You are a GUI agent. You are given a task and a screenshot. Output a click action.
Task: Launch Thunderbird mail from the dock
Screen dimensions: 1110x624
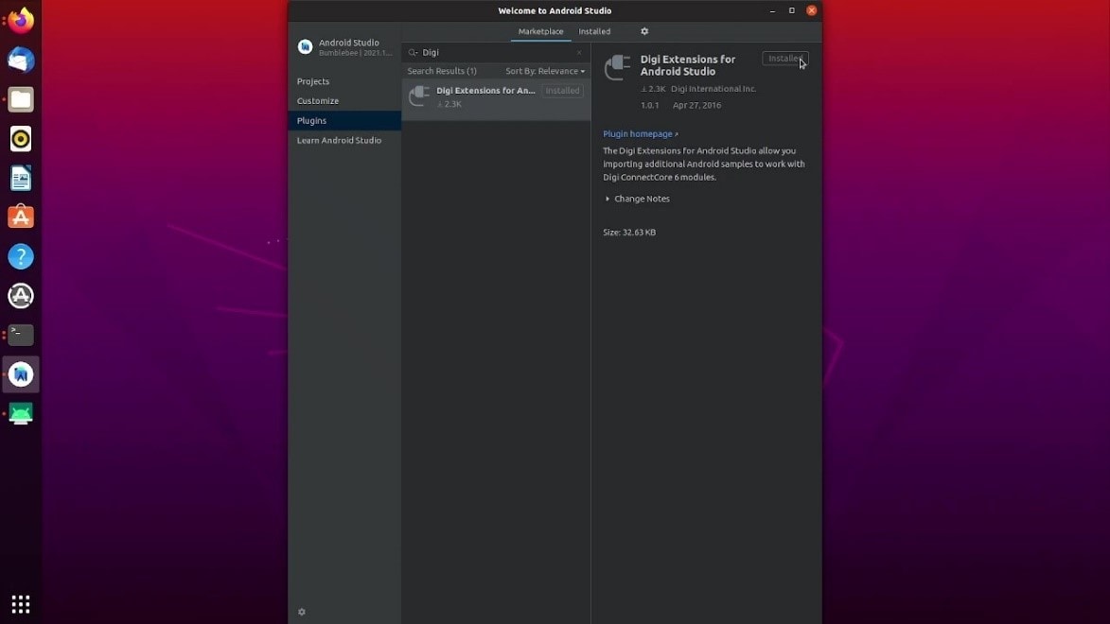pyautogui.click(x=21, y=61)
